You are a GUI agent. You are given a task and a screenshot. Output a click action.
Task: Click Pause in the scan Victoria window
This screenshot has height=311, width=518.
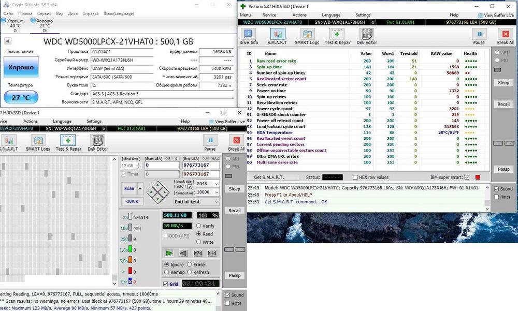[210, 143]
